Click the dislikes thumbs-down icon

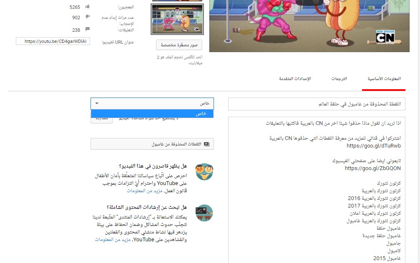tap(88, 17)
